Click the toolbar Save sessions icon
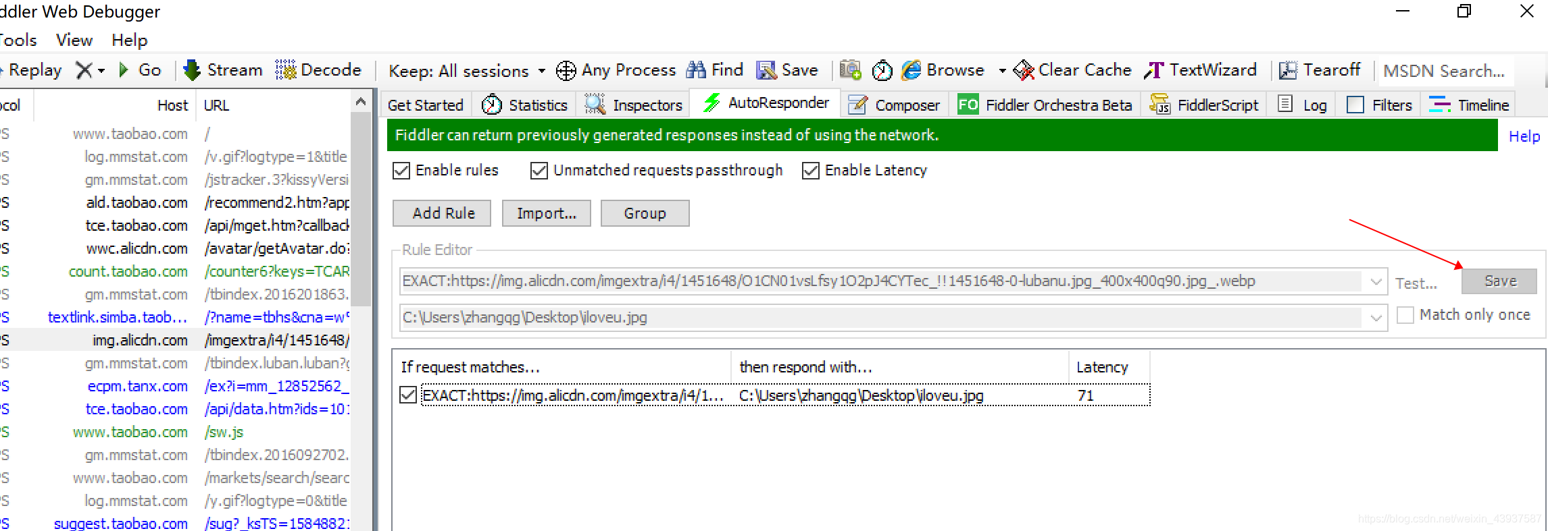Viewport: 1548px width, 531px height. 766,70
